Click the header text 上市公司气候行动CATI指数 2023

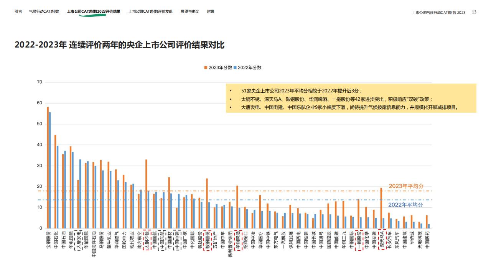coord(439,12)
